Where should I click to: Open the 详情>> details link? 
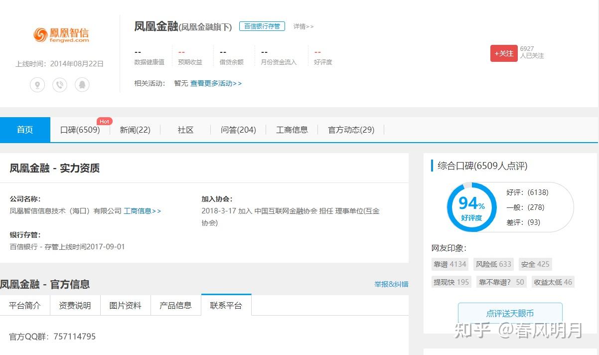(303, 26)
